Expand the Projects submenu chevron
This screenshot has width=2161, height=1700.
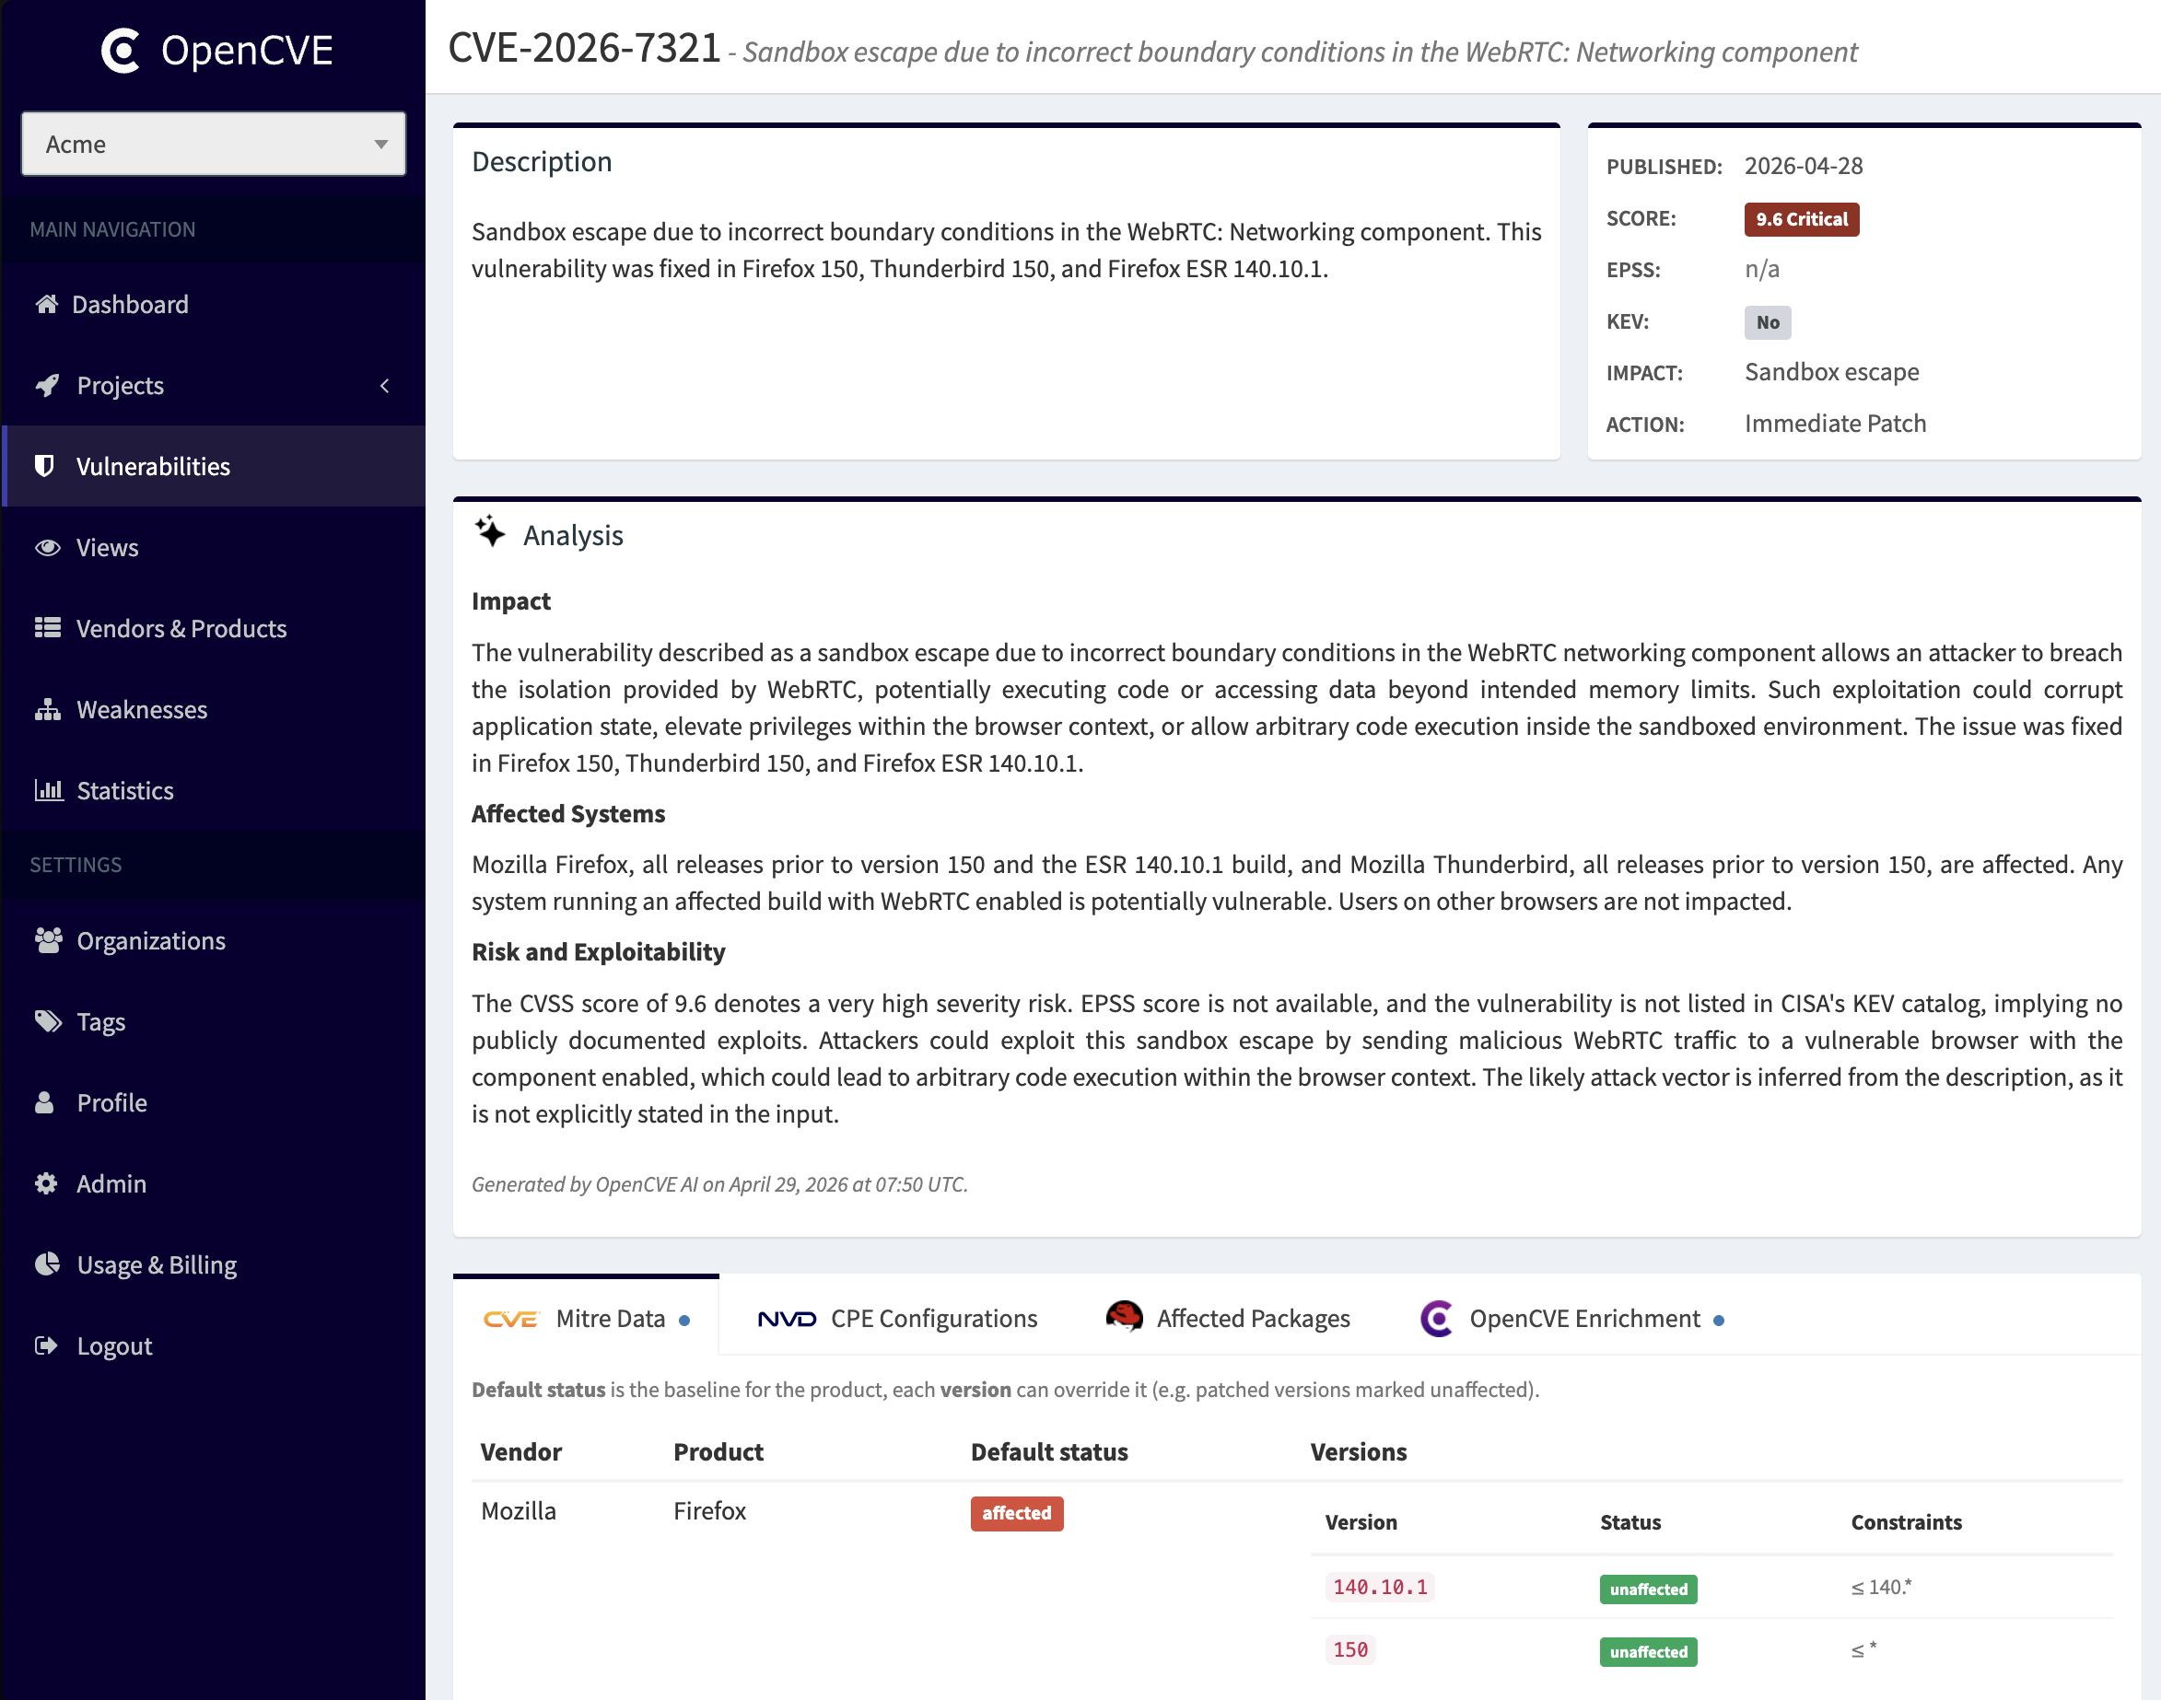coord(384,385)
